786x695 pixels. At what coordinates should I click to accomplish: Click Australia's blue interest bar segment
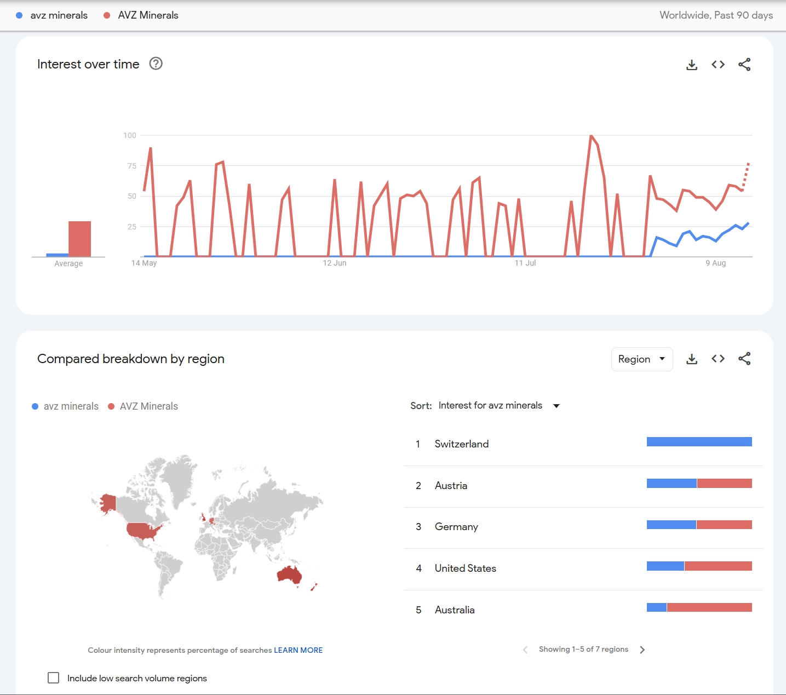click(x=657, y=607)
